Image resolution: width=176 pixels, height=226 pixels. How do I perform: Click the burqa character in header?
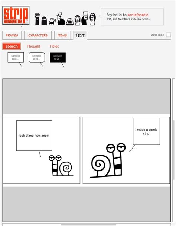[x=44, y=21]
